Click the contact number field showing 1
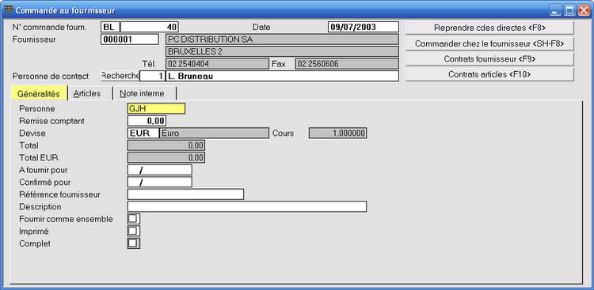The height and width of the screenshot is (290, 594). pyautogui.click(x=152, y=76)
